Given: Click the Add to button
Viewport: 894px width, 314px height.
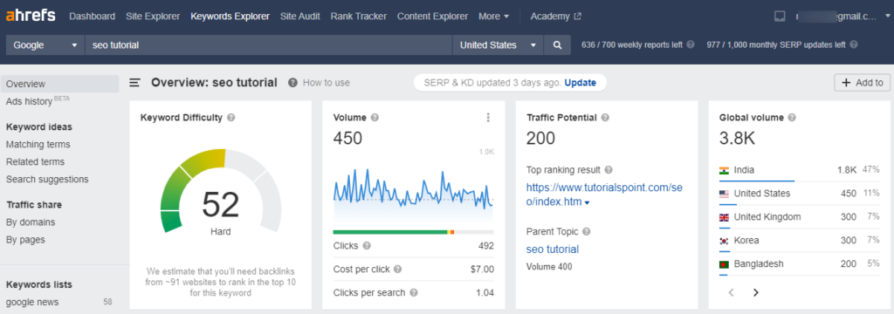Looking at the screenshot, I should 862,83.
